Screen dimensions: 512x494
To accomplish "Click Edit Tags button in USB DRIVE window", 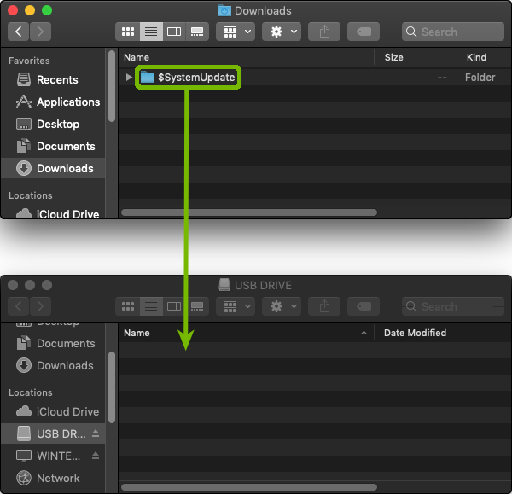I will 364,306.
